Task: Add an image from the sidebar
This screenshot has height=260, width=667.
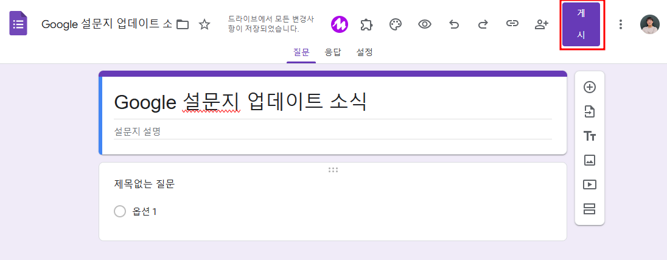Action: pyautogui.click(x=590, y=160)
